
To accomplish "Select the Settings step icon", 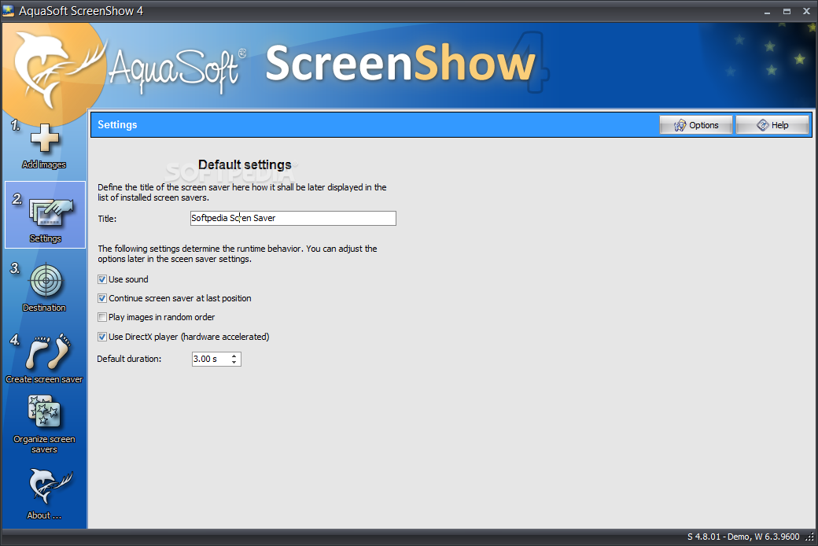I will pyautogui.click(x=51, y=213).
